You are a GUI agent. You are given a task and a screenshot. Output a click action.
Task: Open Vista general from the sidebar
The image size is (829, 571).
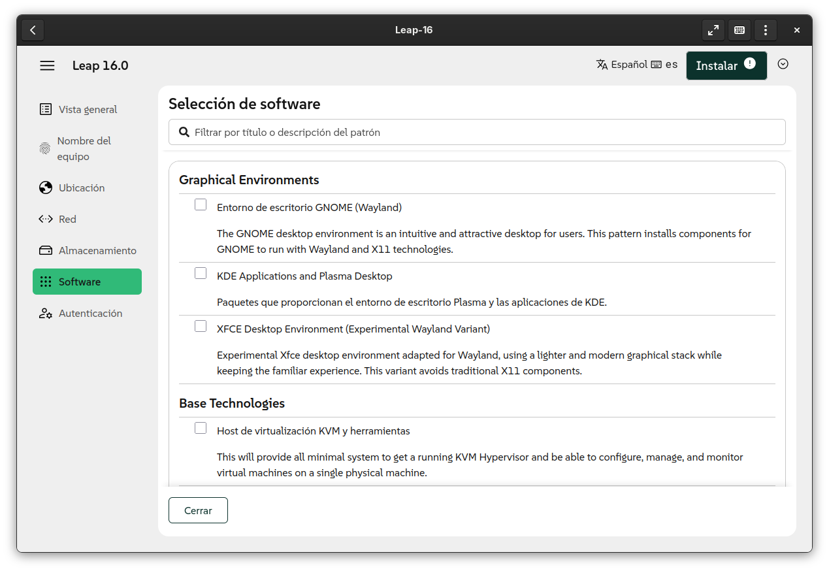pyautogui.click(x=87, y=110)
